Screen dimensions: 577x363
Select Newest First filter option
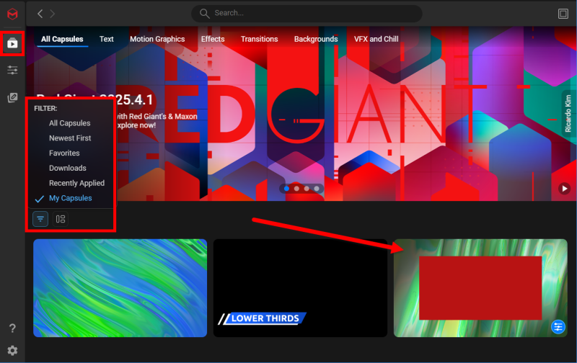[70, 138]
